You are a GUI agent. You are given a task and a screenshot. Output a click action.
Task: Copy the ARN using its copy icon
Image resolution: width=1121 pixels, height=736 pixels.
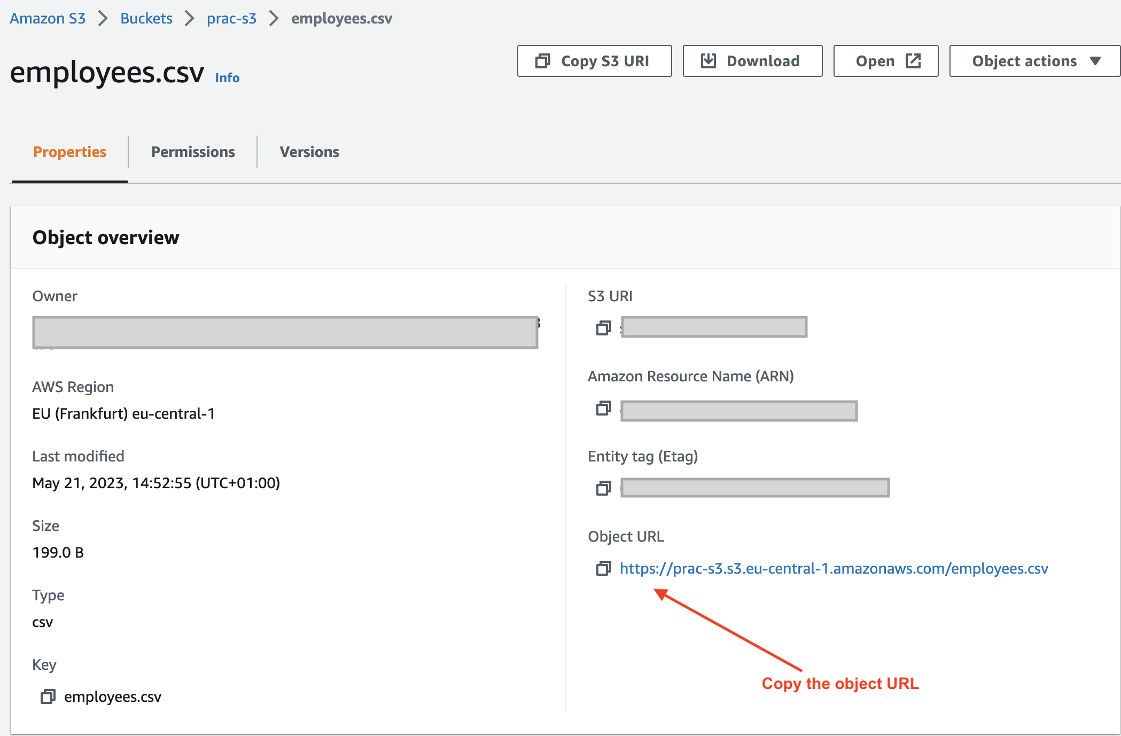[x=603, y=408]
